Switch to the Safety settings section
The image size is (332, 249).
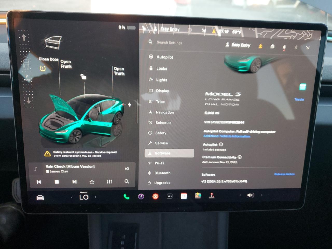[x=161, y=133]
